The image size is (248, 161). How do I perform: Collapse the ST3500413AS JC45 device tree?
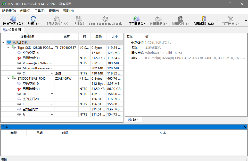click(8, 78)
